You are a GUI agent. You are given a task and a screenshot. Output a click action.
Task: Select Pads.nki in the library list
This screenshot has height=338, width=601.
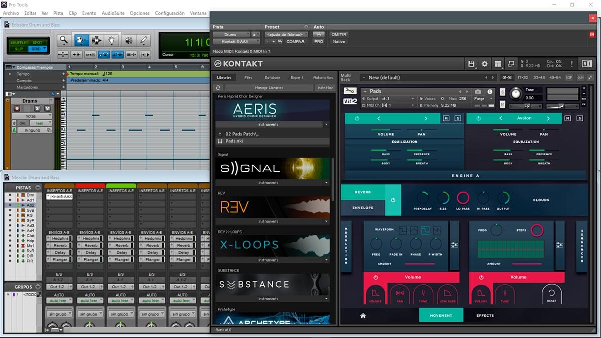click(273, 141)
